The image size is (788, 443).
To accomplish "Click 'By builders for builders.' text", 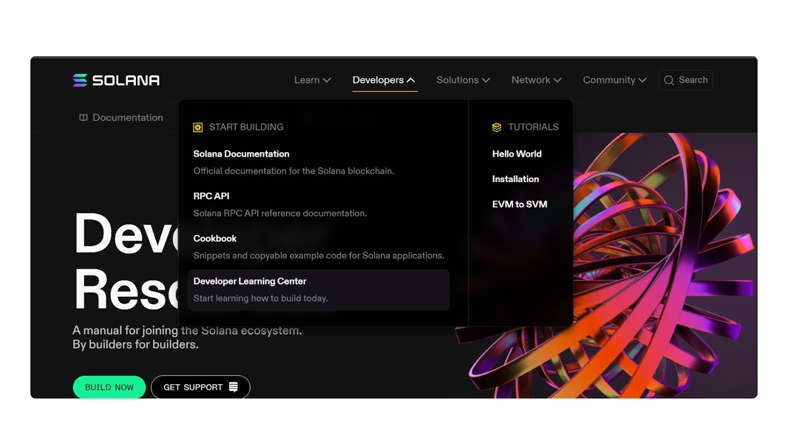I will [x=135, y=345].
